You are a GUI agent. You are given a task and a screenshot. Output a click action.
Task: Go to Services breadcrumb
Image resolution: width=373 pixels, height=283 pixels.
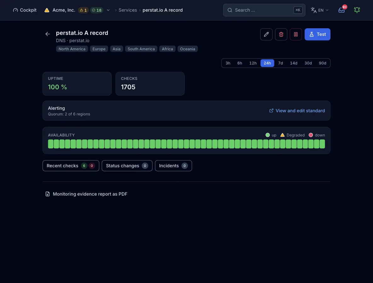click(128, 10)
